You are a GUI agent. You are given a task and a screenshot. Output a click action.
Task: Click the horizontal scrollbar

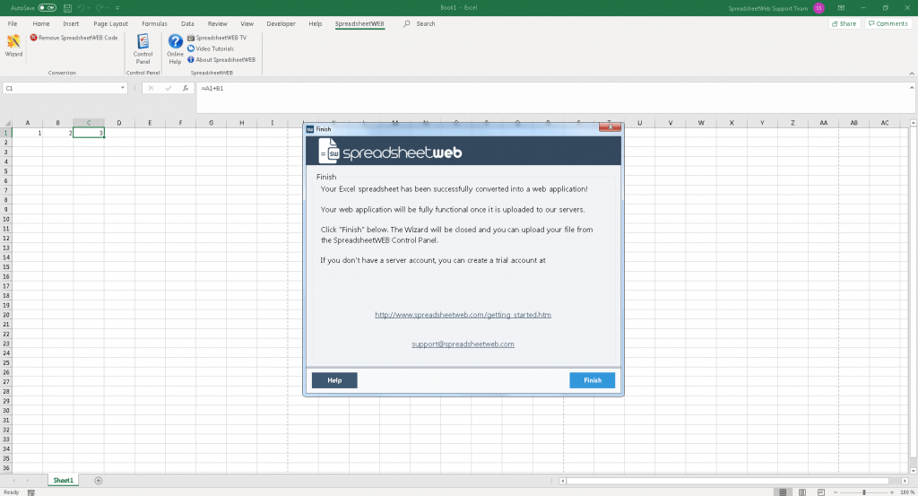(x=727, y=481)
